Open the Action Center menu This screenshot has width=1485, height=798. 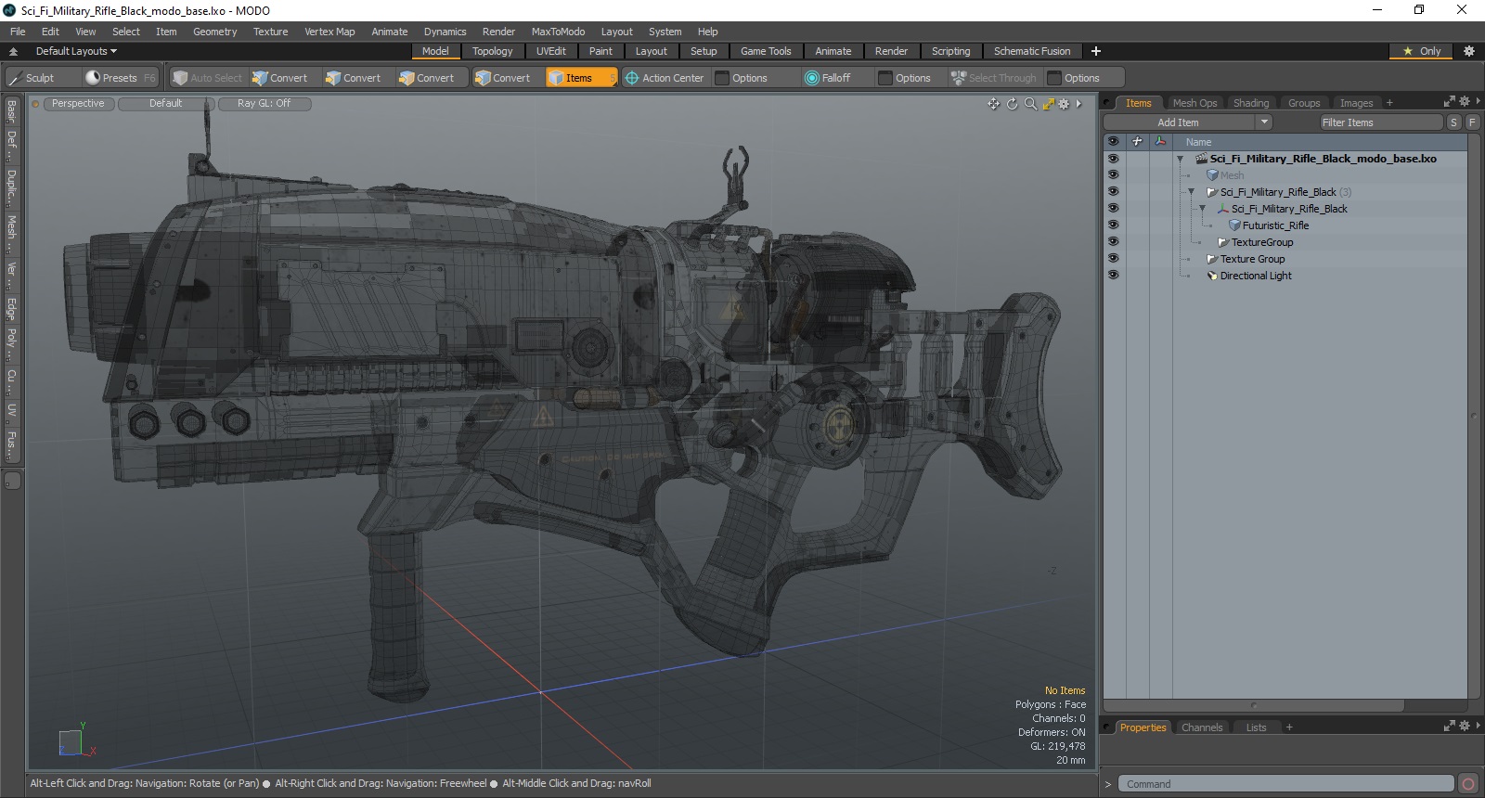click(x=665, y=78)
